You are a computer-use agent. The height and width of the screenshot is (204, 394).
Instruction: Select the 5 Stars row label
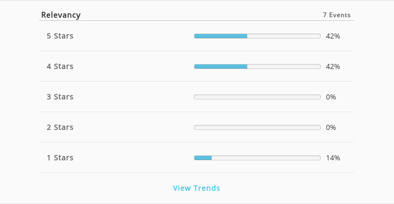click(60, 36)
